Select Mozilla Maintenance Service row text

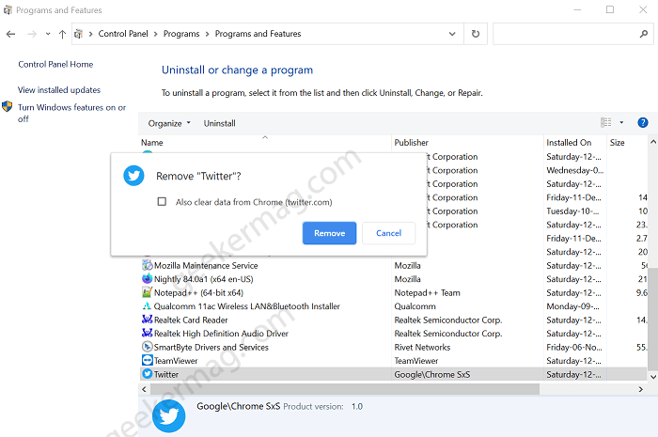(206, 265)
